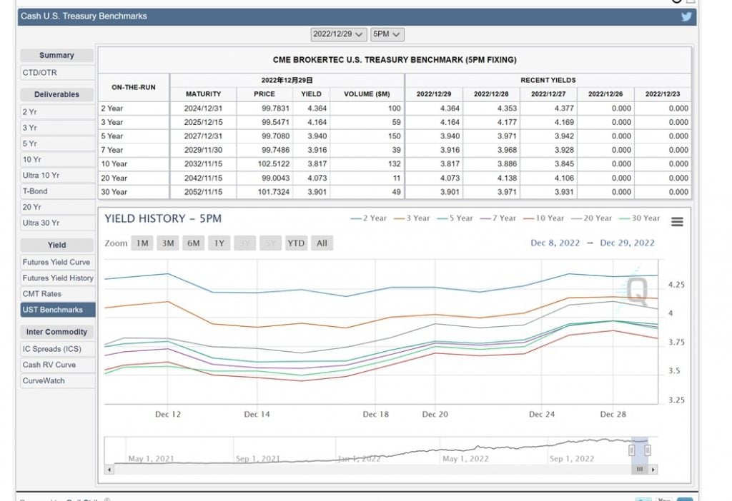
Task: Select the 3 Yr deliverable
Action: (57, 128)
